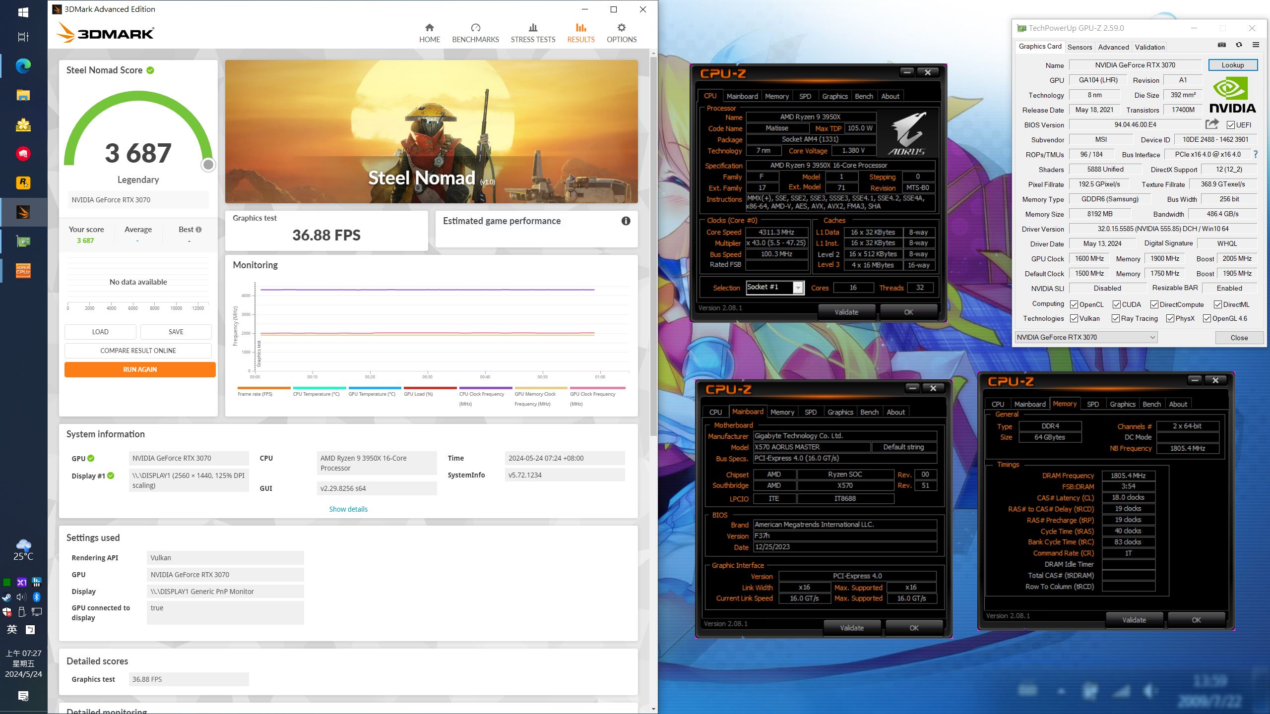Click the green verified check beside Steel Nomad Score
The image size is (1270, 714).
point(150,70)
